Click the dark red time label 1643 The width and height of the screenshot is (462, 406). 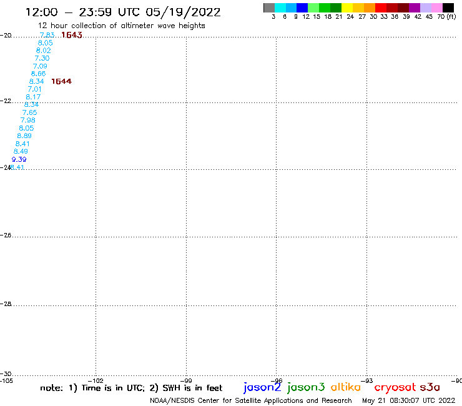[x=72, y=35]
